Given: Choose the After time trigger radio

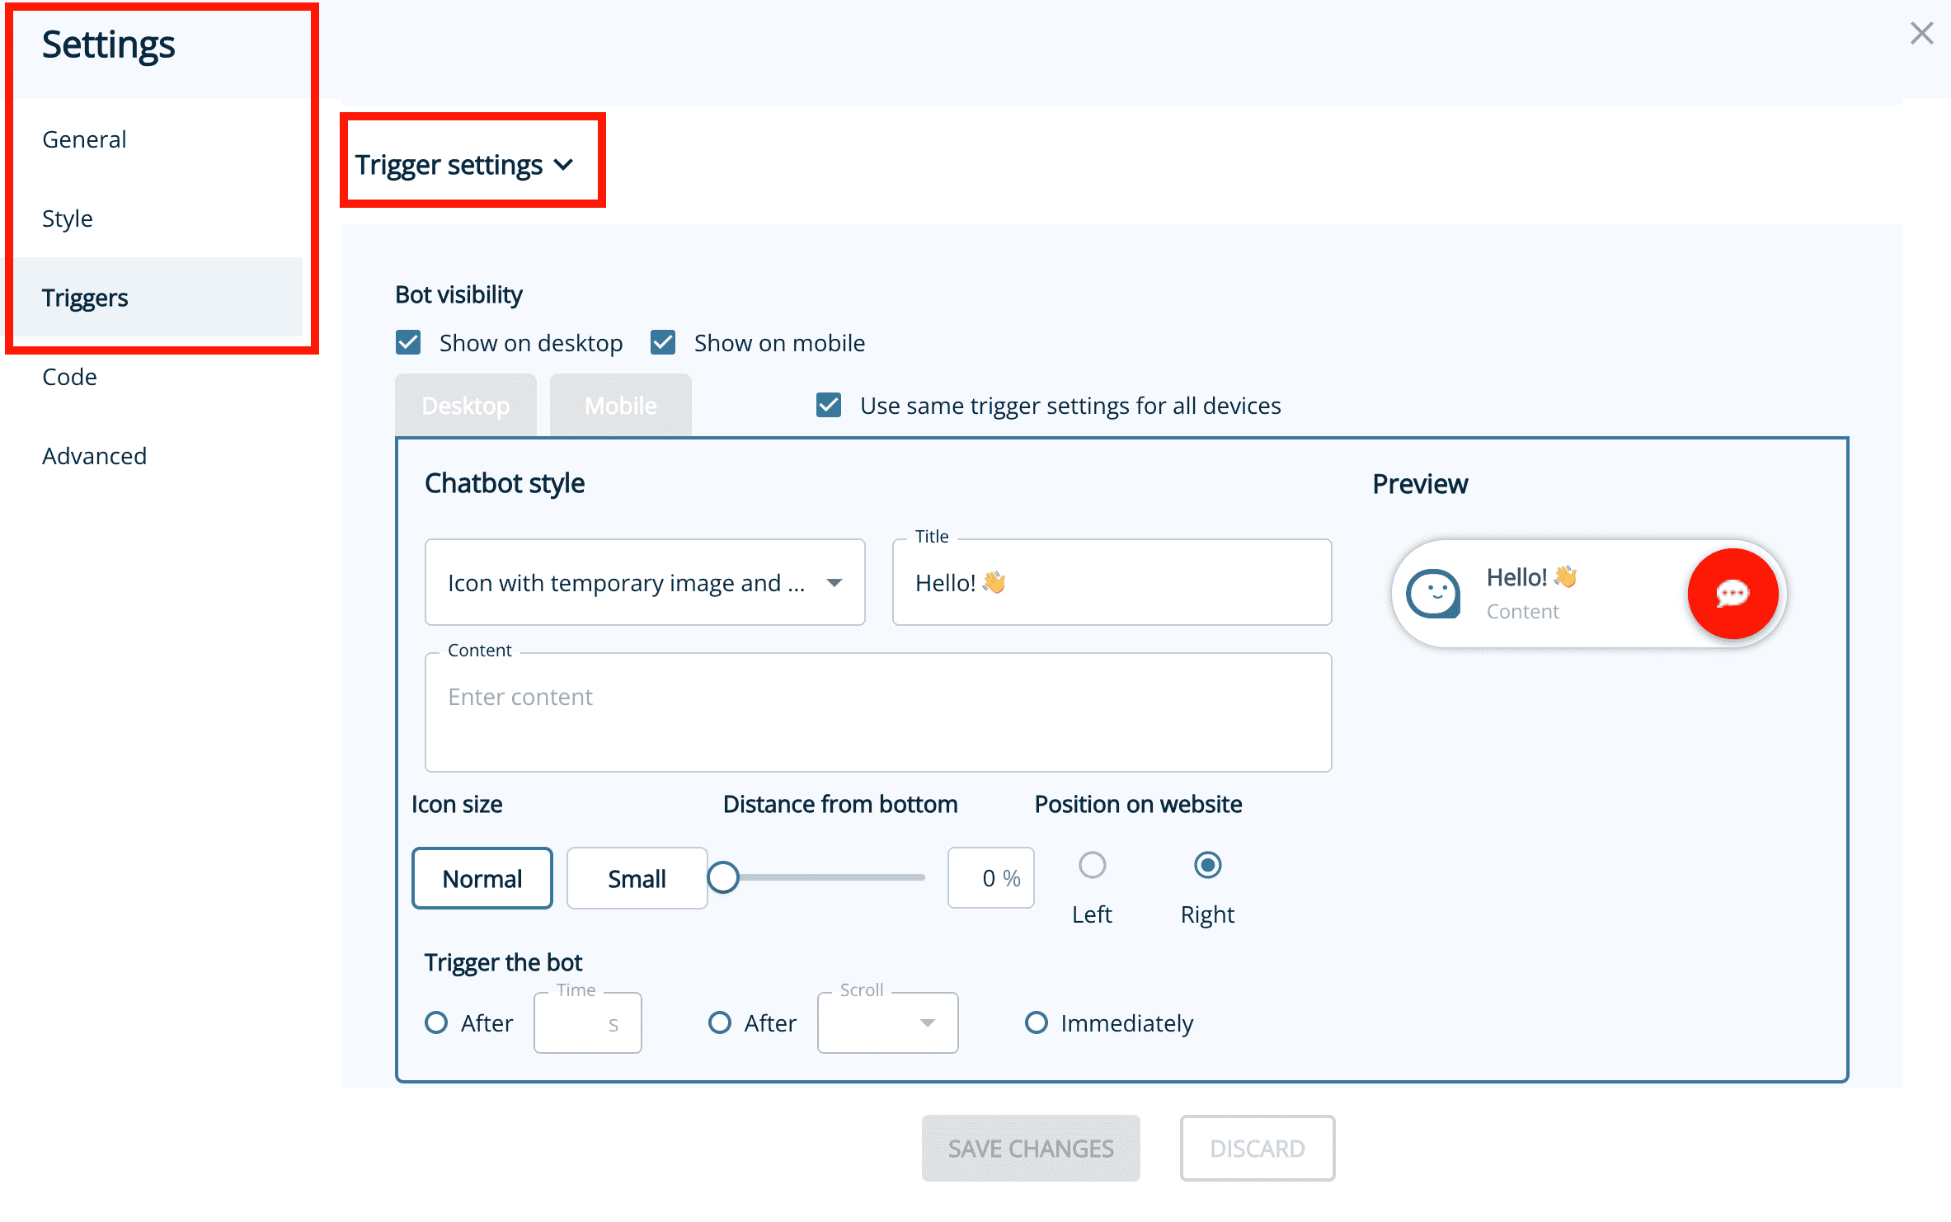Looking at the screenshot, I should (436, 1022).
